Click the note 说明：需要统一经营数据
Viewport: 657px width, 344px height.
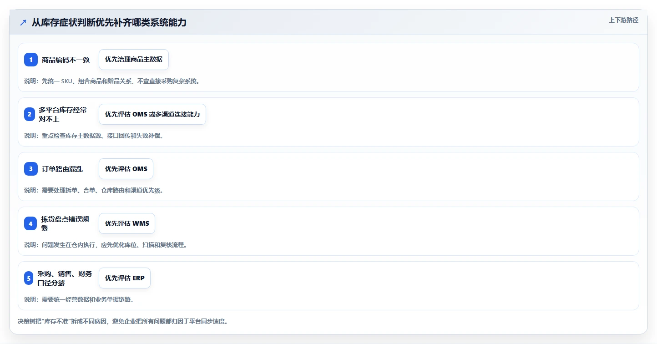pyautogui.click(x=79, y=299)
